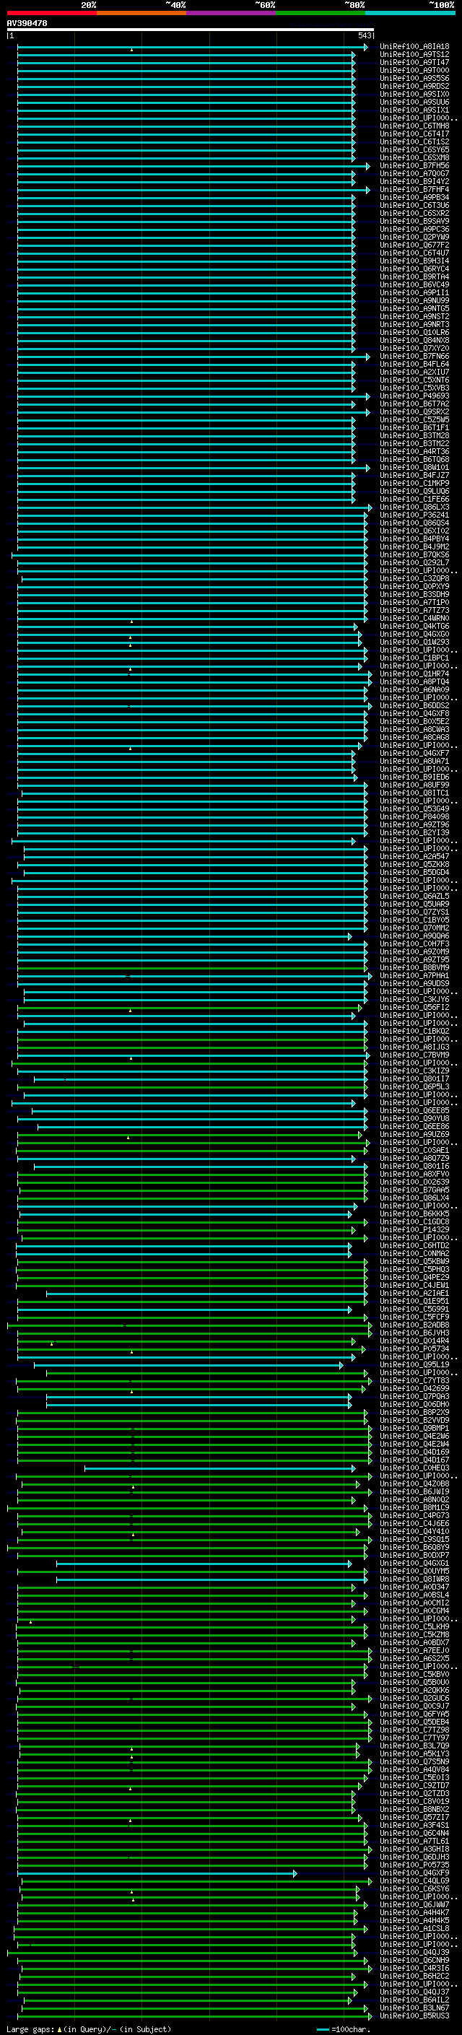
Task: Select hit label UniRef100_C0SAE1
Action: click(414, 1150)
